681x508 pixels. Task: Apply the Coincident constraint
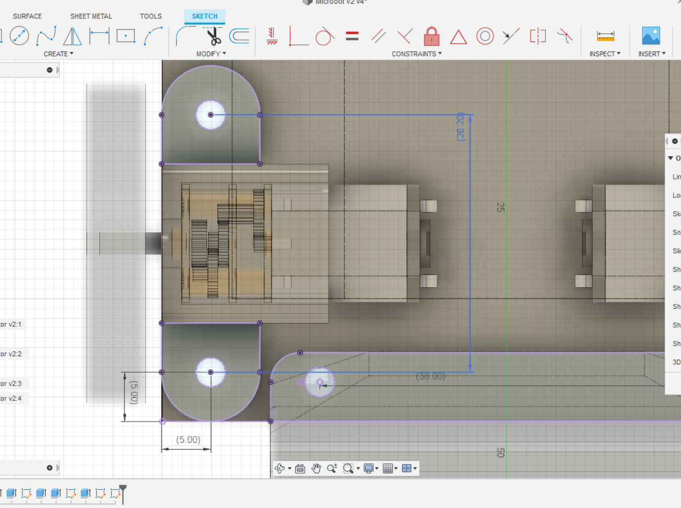click(299, 36)
